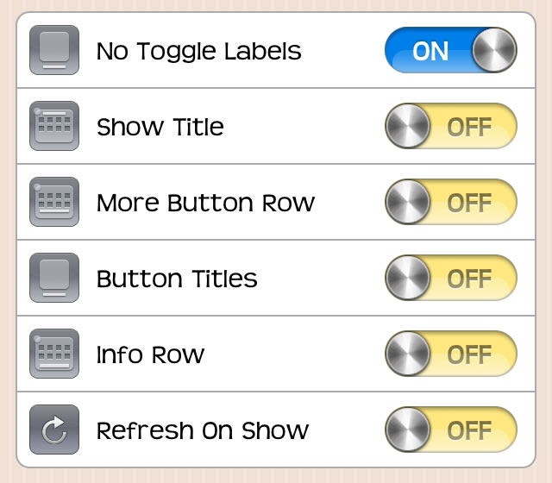Click the metal knob of Refresh On Show switch
The height and width of the screenshot is (483, 552).
click(x=408, y=430)
